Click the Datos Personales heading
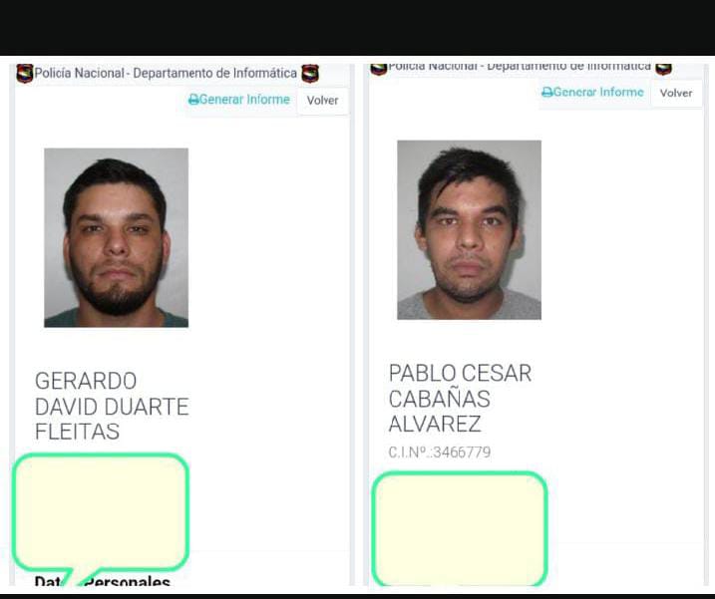Image resolution: width=715 pixels, height=599 pixels. click(102, 581)
